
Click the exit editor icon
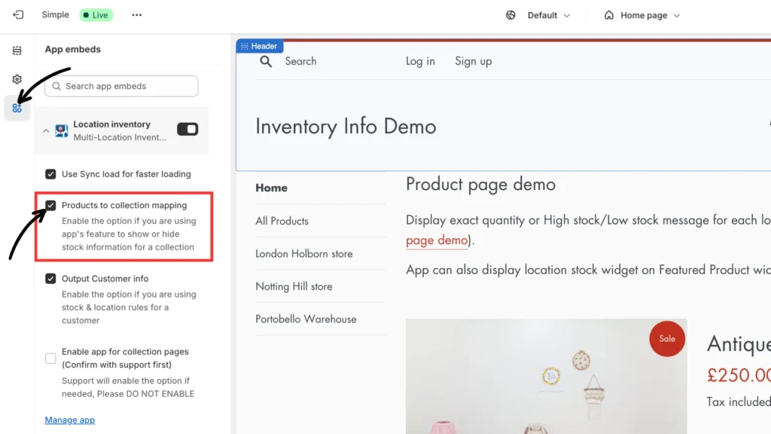18,15
